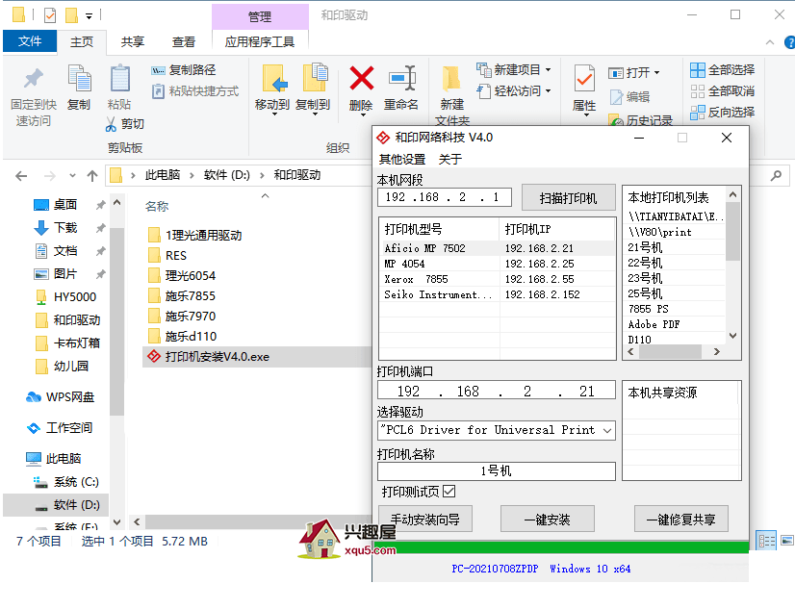This screenshot has width=795, height=609.
Task: Click the local network segment field
Action: pyautogui.click(x=444, y=197)
